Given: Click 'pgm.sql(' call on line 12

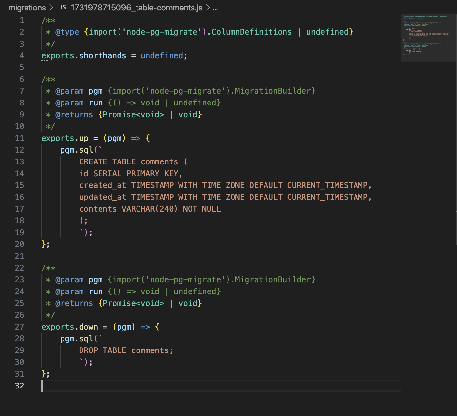Looking at the screenshot, I should [79, 150].
